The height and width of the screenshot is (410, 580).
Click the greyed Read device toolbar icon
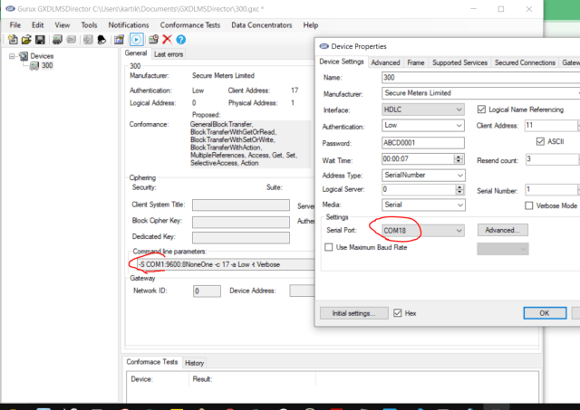click(88, 40)
